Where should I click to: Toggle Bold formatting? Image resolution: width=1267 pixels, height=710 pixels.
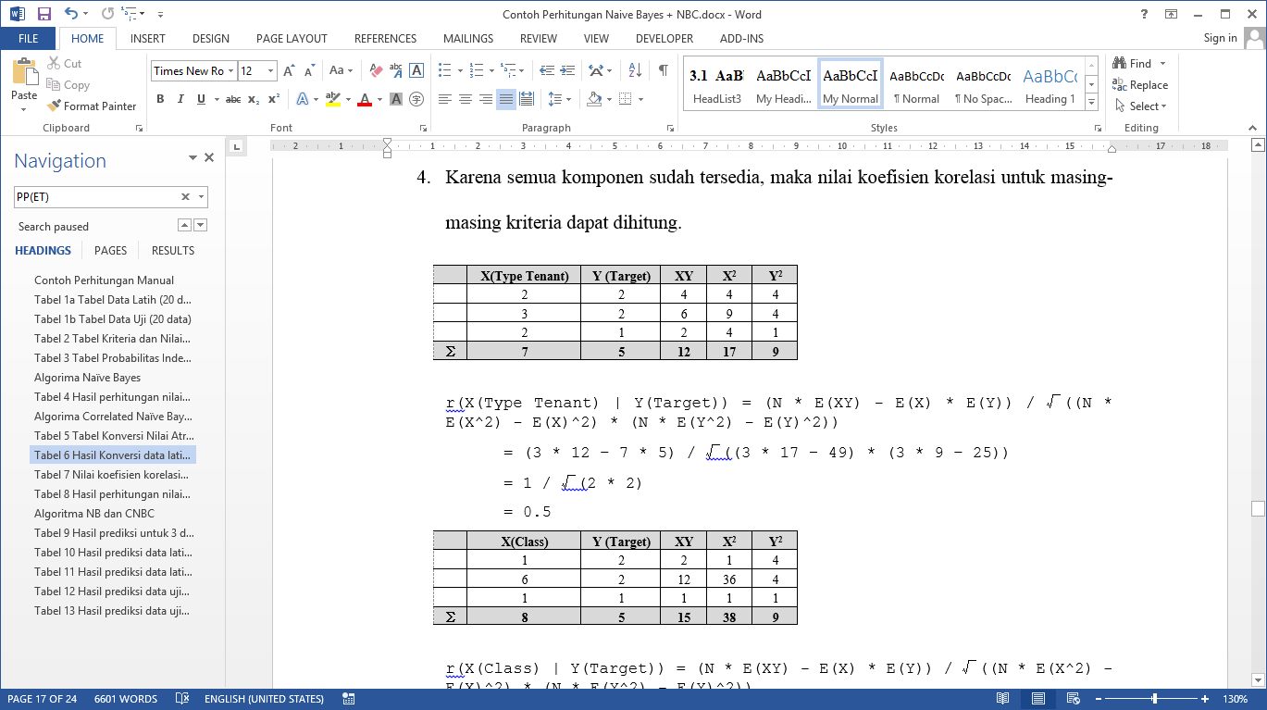tap(160, 99)
